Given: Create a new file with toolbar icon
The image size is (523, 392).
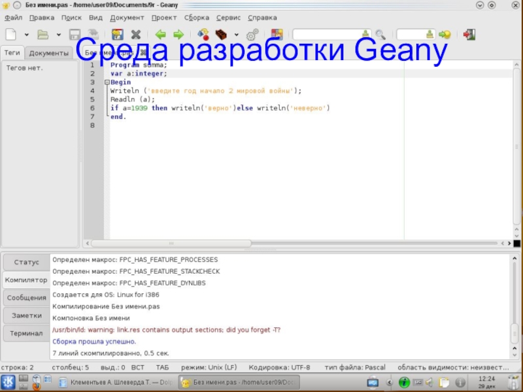Looking at the screenshot, I should (x=10, y=35).
